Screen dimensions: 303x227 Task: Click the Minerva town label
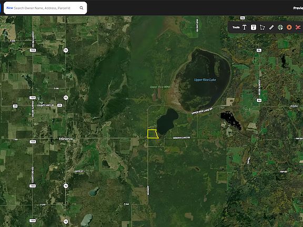(66, 139)
